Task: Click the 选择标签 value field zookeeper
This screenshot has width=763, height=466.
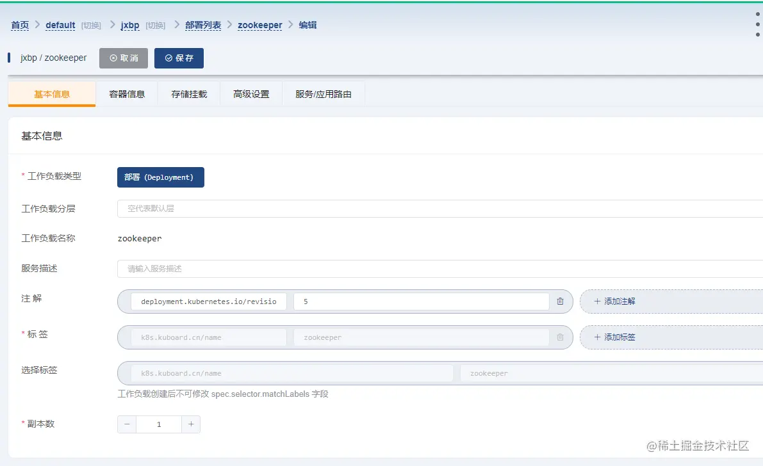Action: pos(612,374)
